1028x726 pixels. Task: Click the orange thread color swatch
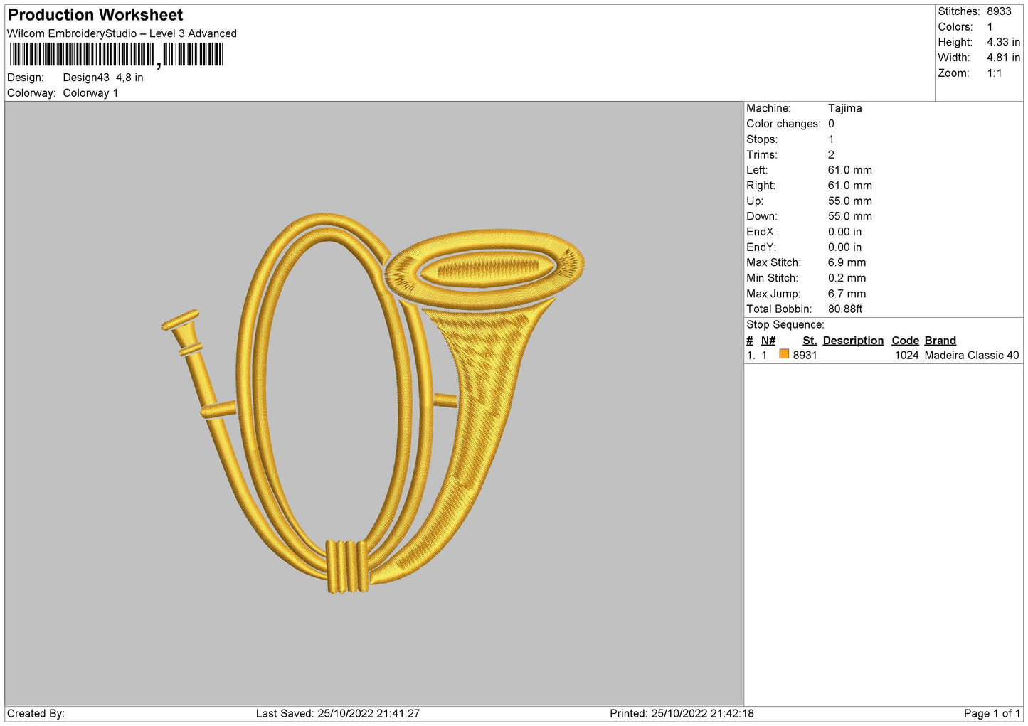(x=784, y=354)
